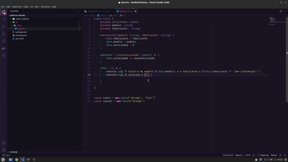Click the 'acelerar' method name in the editor
Viewport: 288px width, 162px height.
click(x=106, y=55)
